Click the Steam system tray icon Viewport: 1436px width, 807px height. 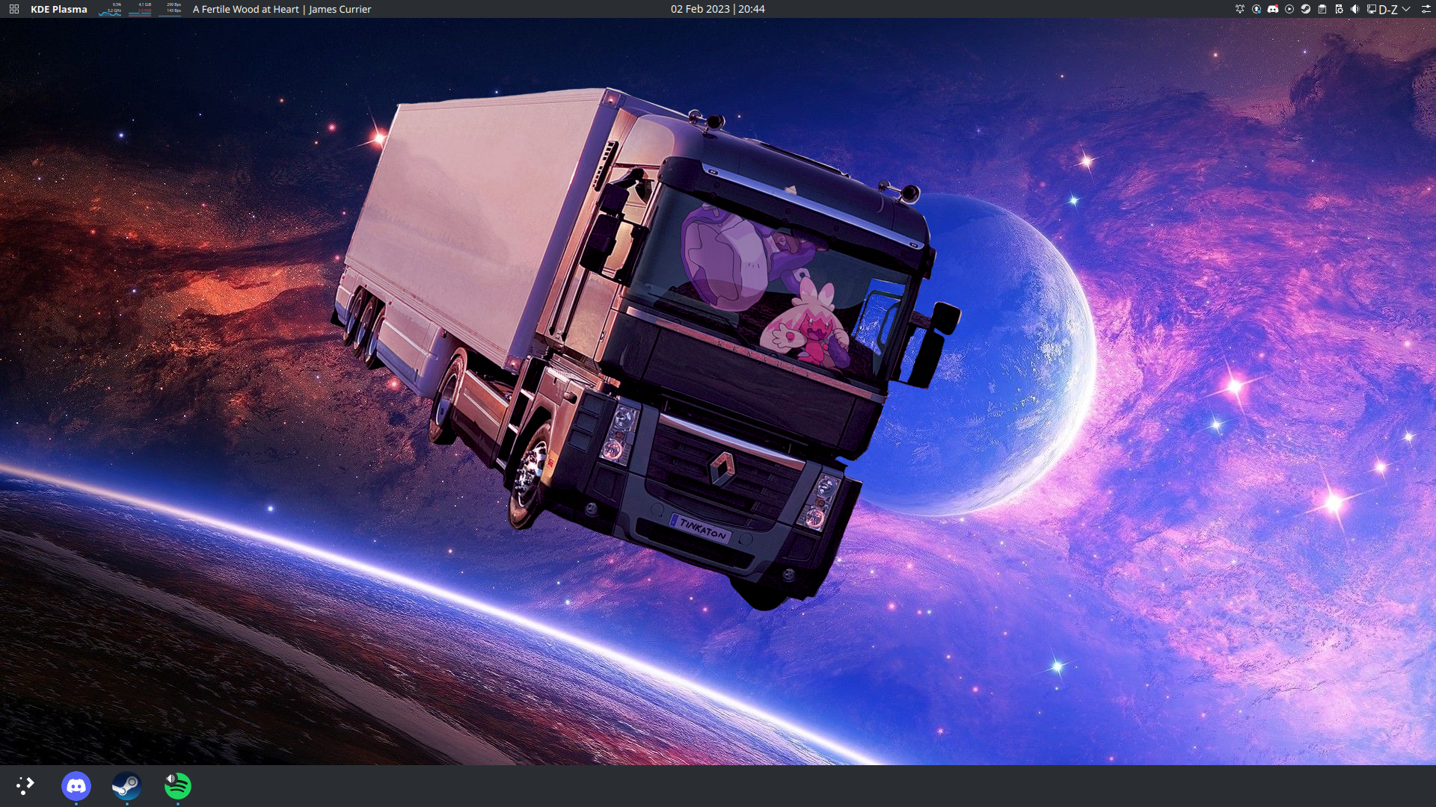click(x=1306, y=9)
